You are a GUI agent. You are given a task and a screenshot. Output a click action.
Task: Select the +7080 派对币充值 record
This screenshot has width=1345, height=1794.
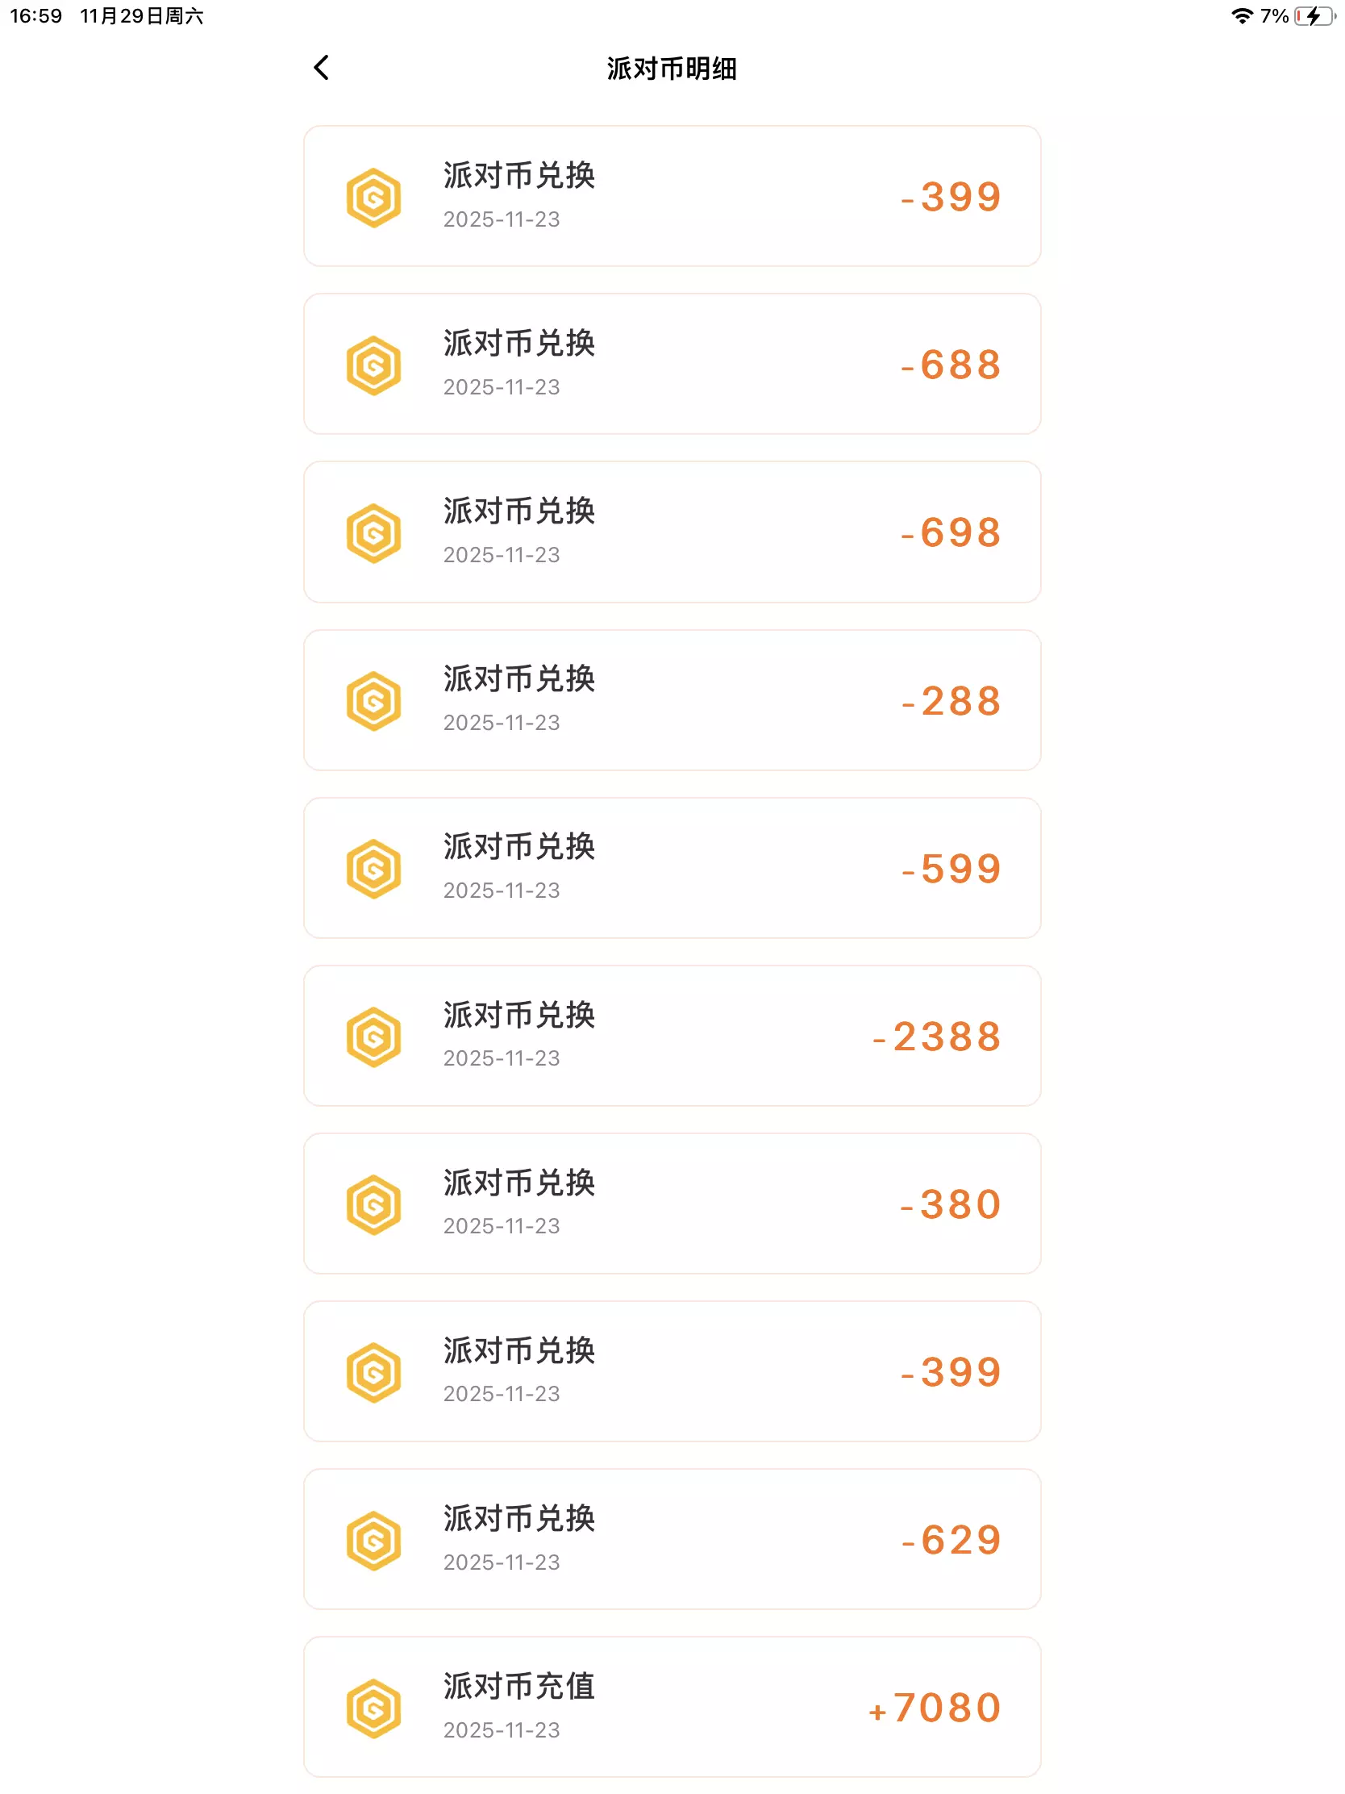(672, 1707)
